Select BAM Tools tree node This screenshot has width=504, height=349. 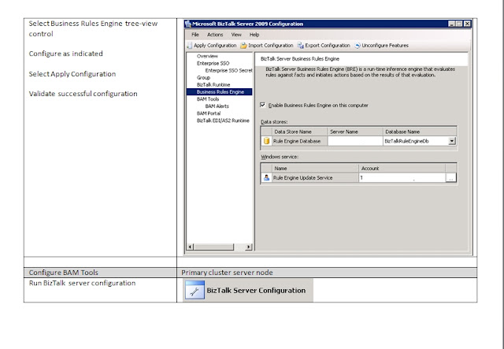click(208, 98)
